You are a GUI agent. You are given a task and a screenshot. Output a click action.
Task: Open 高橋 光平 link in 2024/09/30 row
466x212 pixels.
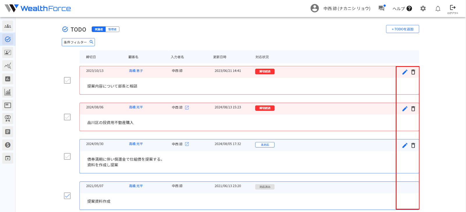tap(136, 144)
